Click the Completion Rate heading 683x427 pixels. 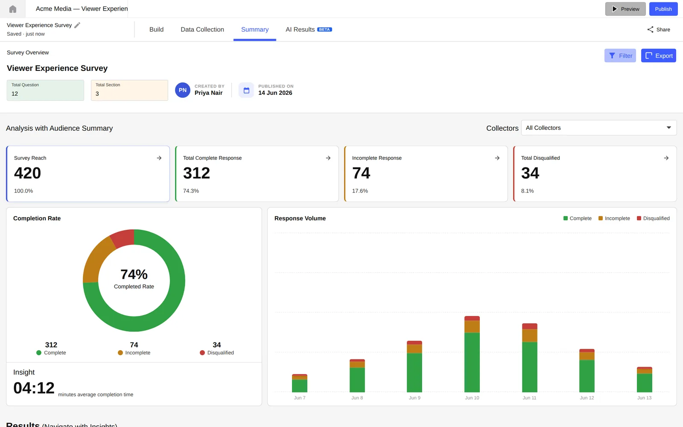[37, 218]
